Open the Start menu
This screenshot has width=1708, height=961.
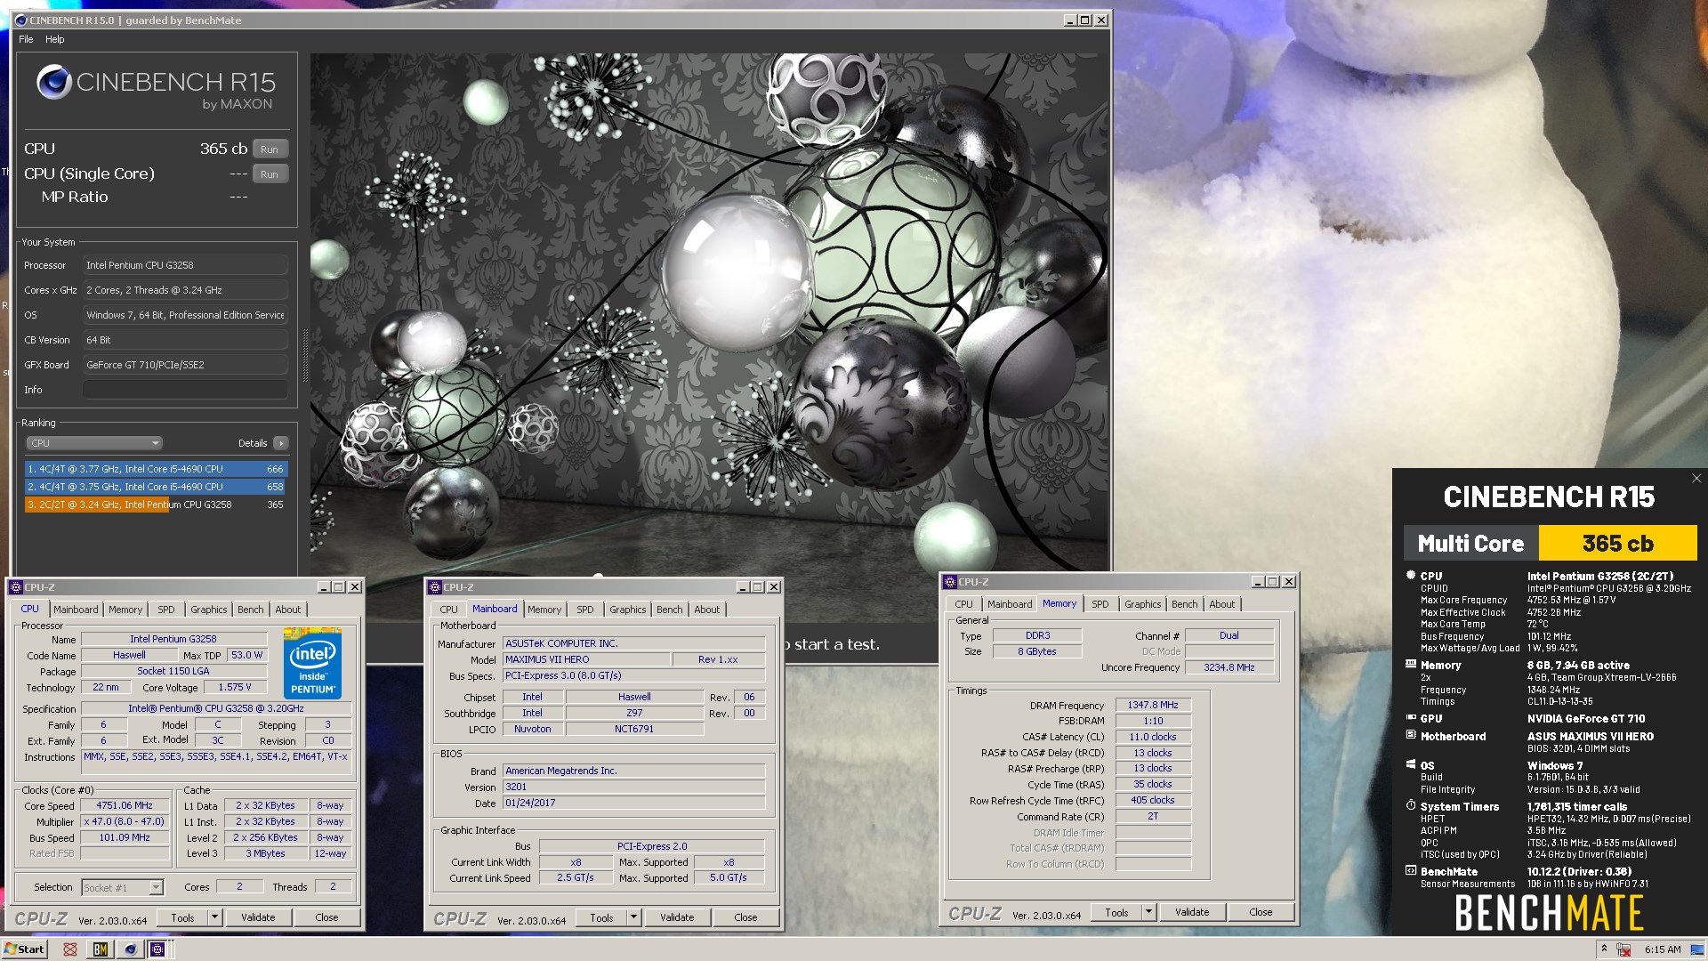click(x=24, y=949)
